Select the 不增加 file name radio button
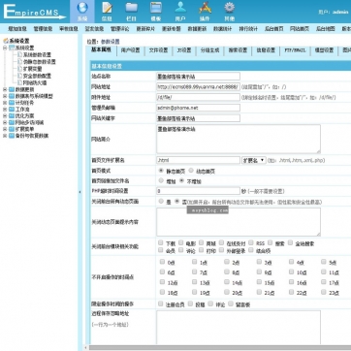 pos(181,180)
